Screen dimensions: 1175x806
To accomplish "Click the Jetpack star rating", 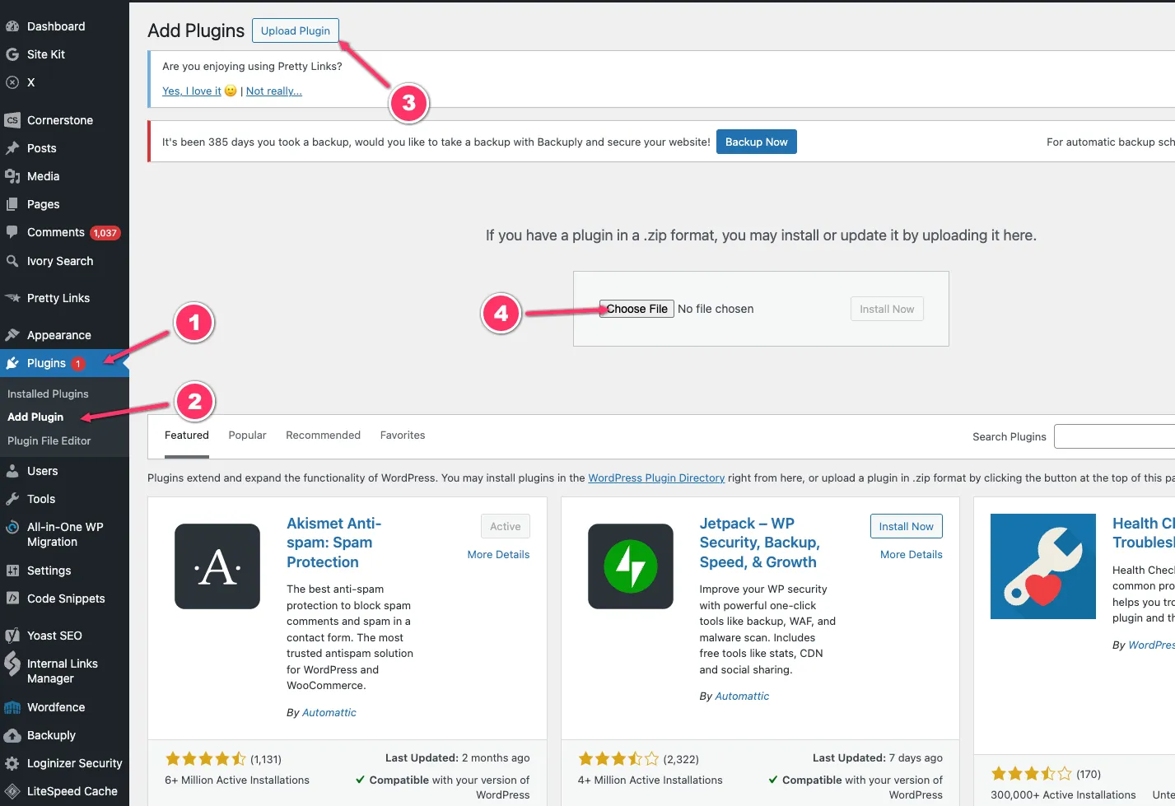I will pos(619,758).
